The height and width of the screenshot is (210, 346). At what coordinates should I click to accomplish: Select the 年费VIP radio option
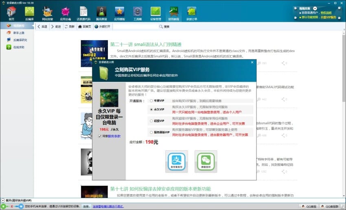click(x=151, y=101)
